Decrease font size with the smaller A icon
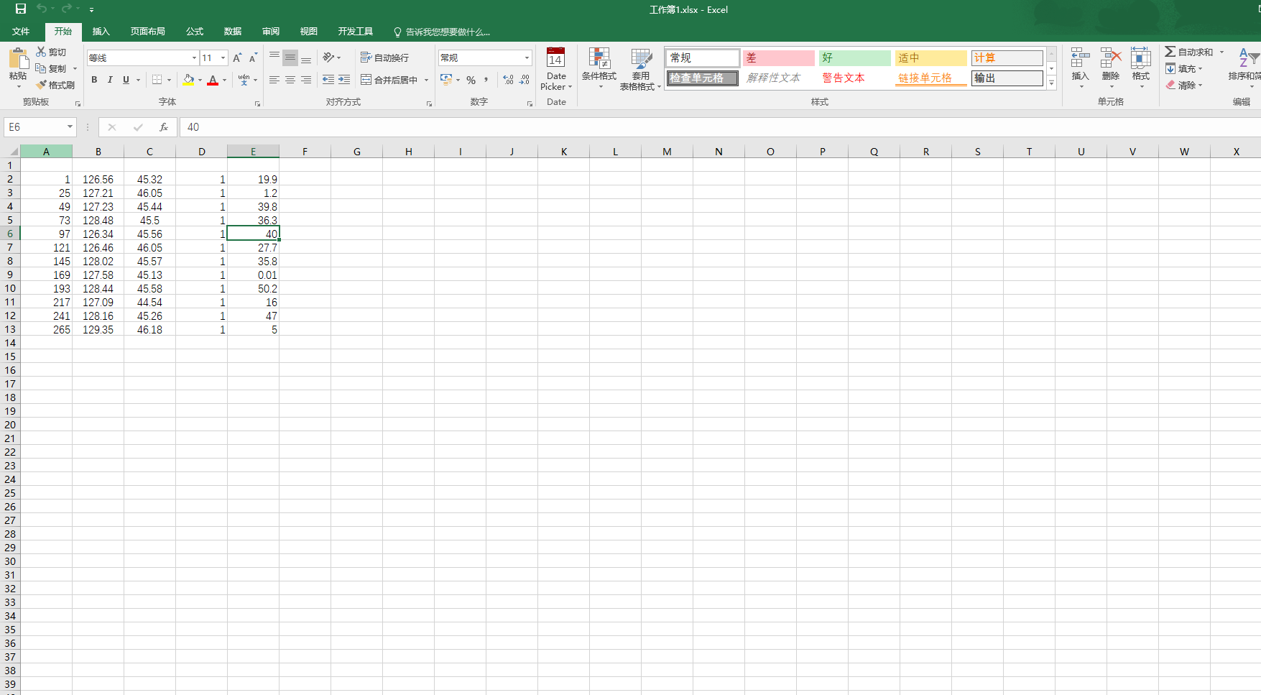Viewport: 1261px width, 695px height. pyautogui.click(x=253, y=57)
